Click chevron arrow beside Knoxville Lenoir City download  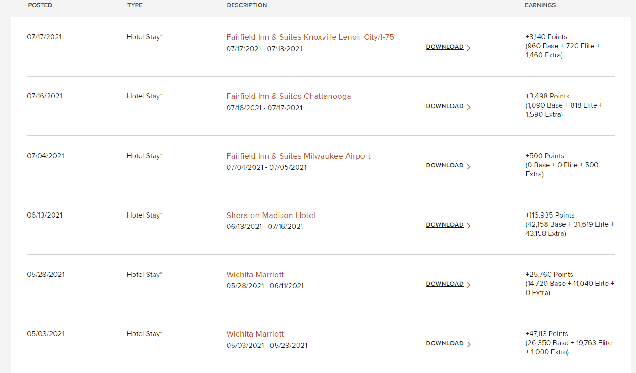(x=469, y=47)
